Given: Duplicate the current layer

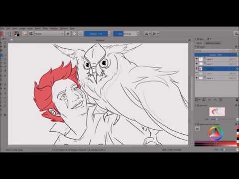Looking at the screenshot, I should (204, 100).
